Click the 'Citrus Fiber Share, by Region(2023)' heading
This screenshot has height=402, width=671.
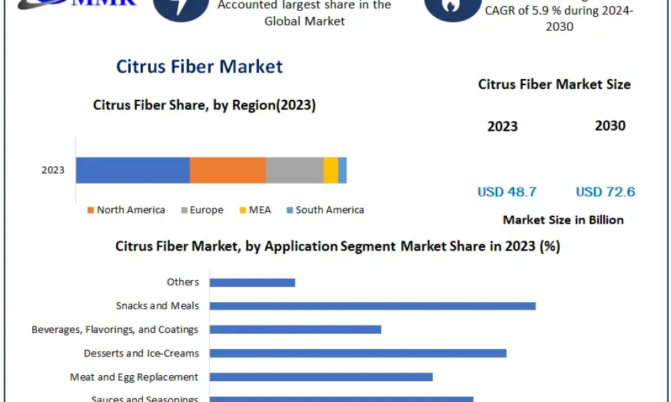(205, 105)
